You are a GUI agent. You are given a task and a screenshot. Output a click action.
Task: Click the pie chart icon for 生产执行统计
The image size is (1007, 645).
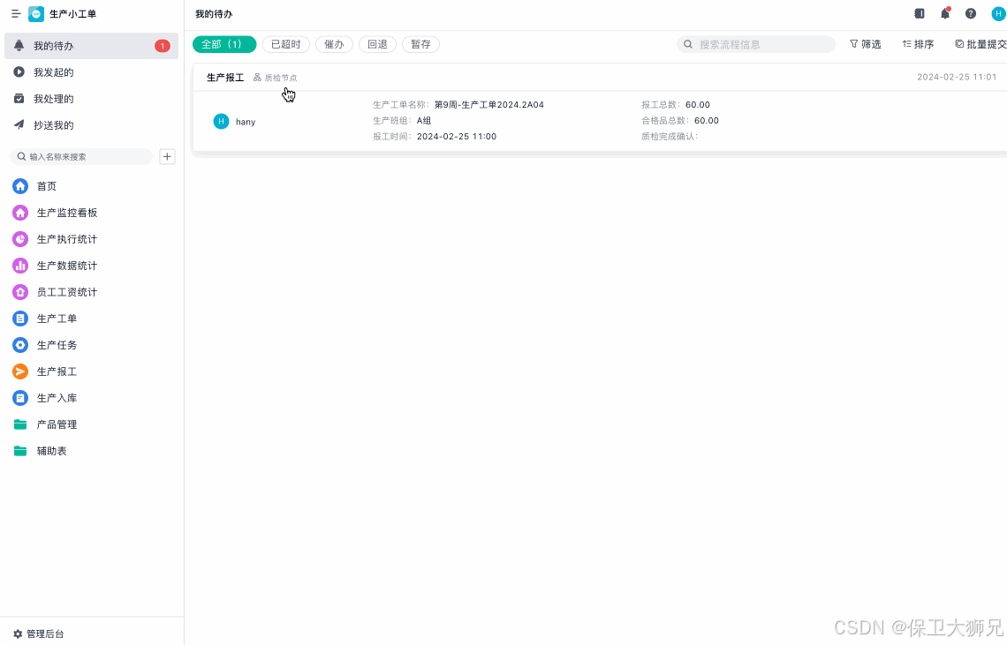(20, 239)
